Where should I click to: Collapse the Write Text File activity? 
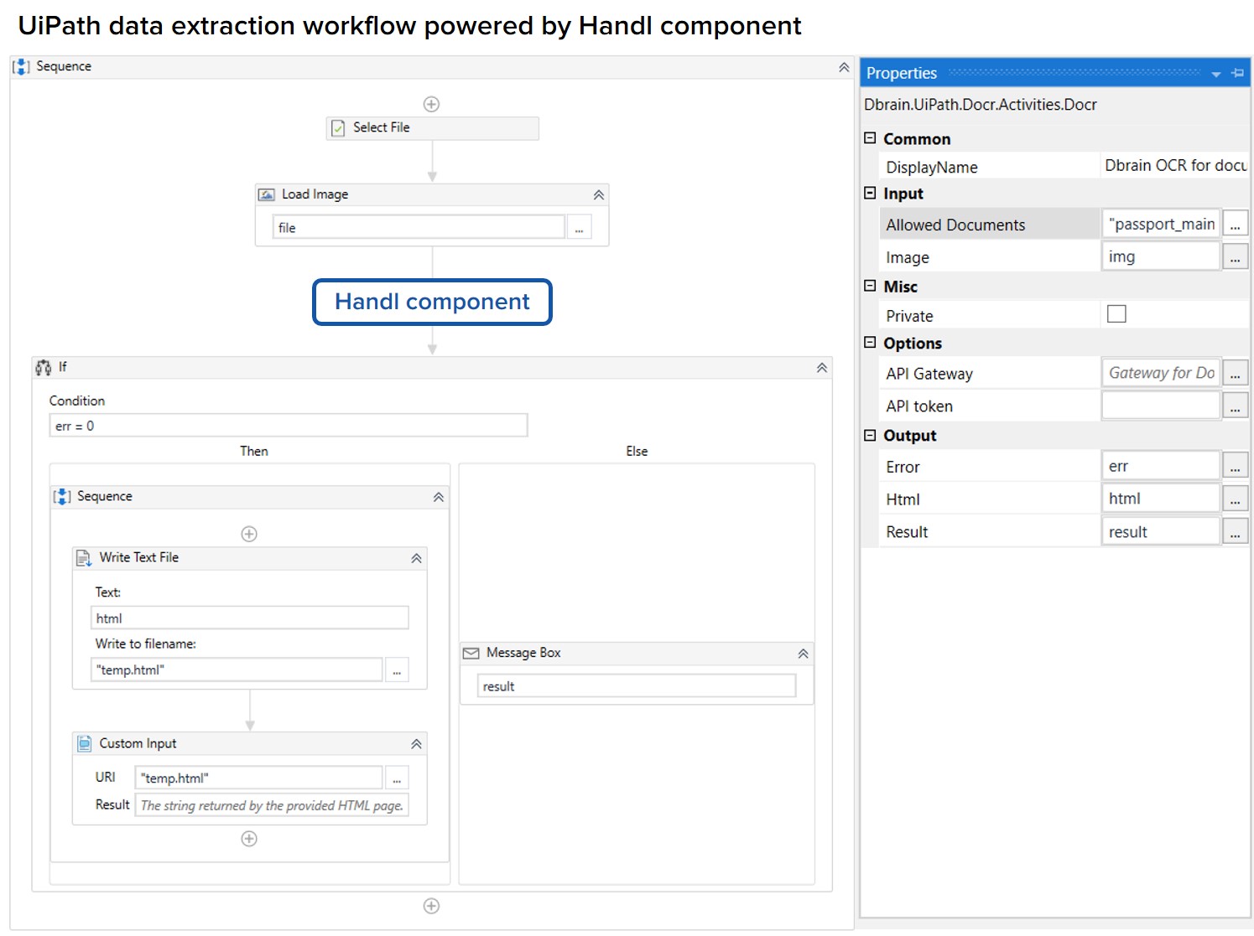tap(416, 559)
